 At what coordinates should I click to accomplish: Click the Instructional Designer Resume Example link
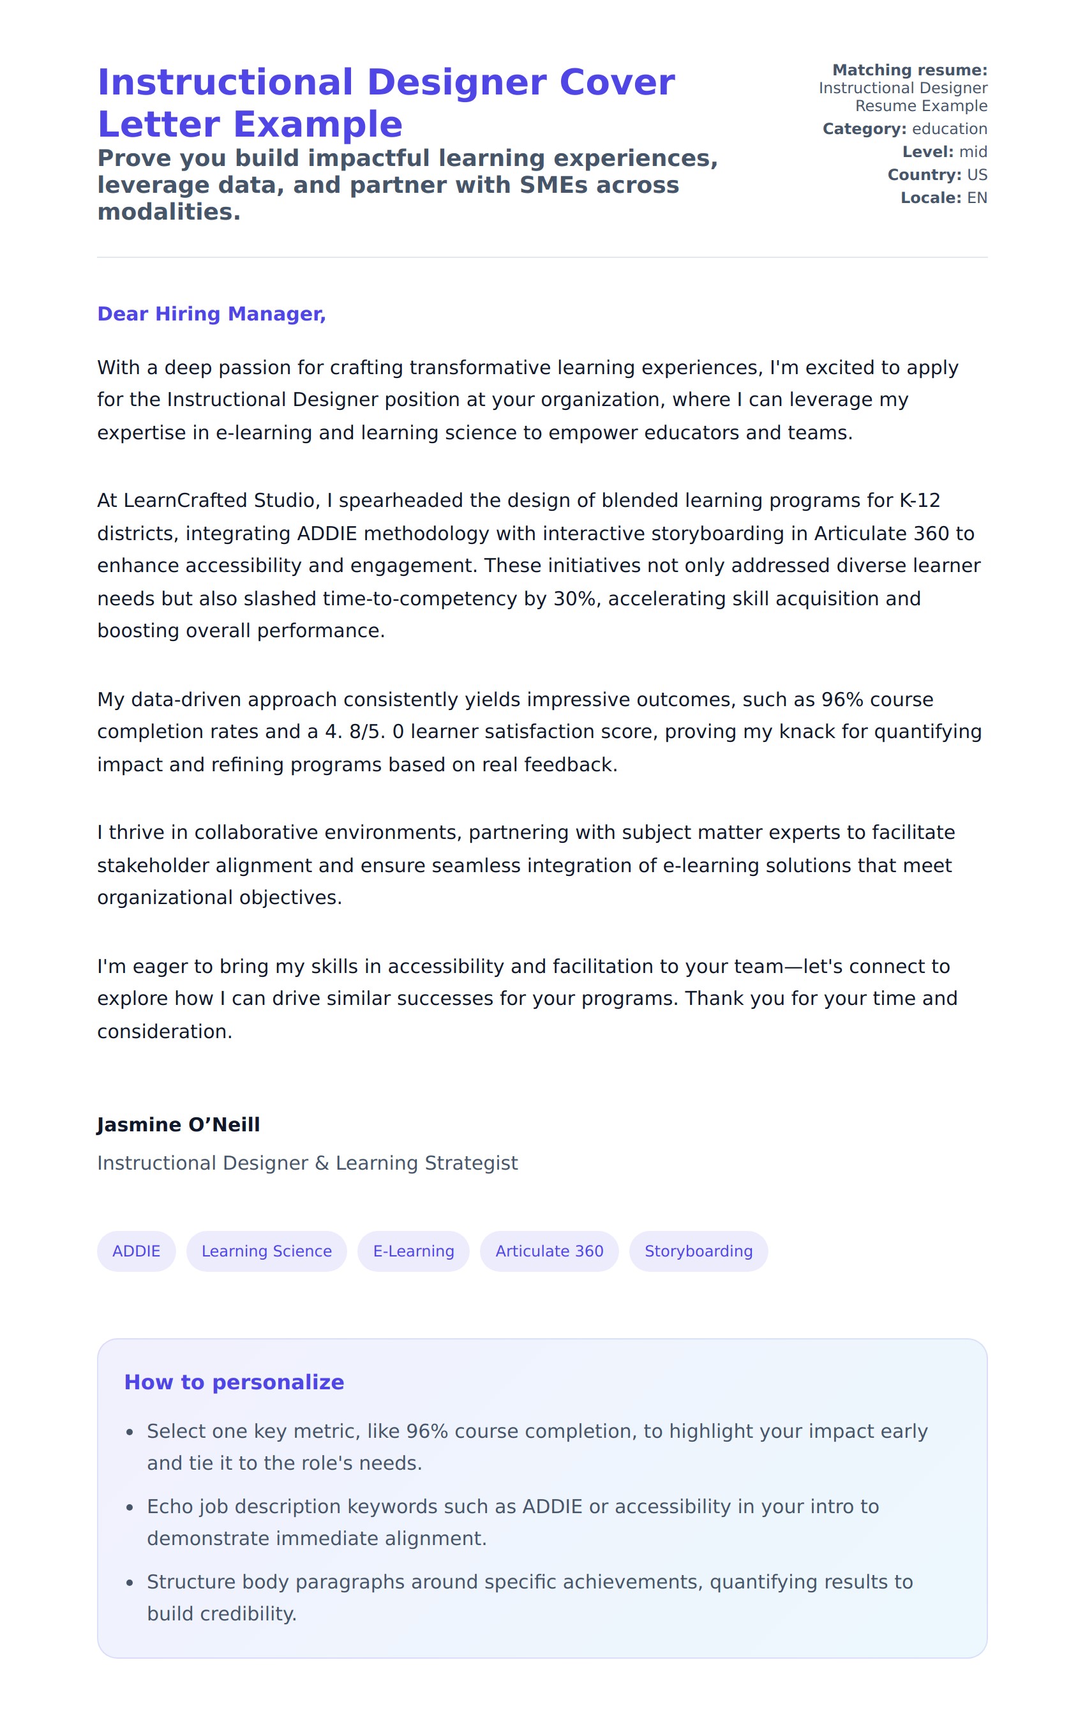point(902,96)
